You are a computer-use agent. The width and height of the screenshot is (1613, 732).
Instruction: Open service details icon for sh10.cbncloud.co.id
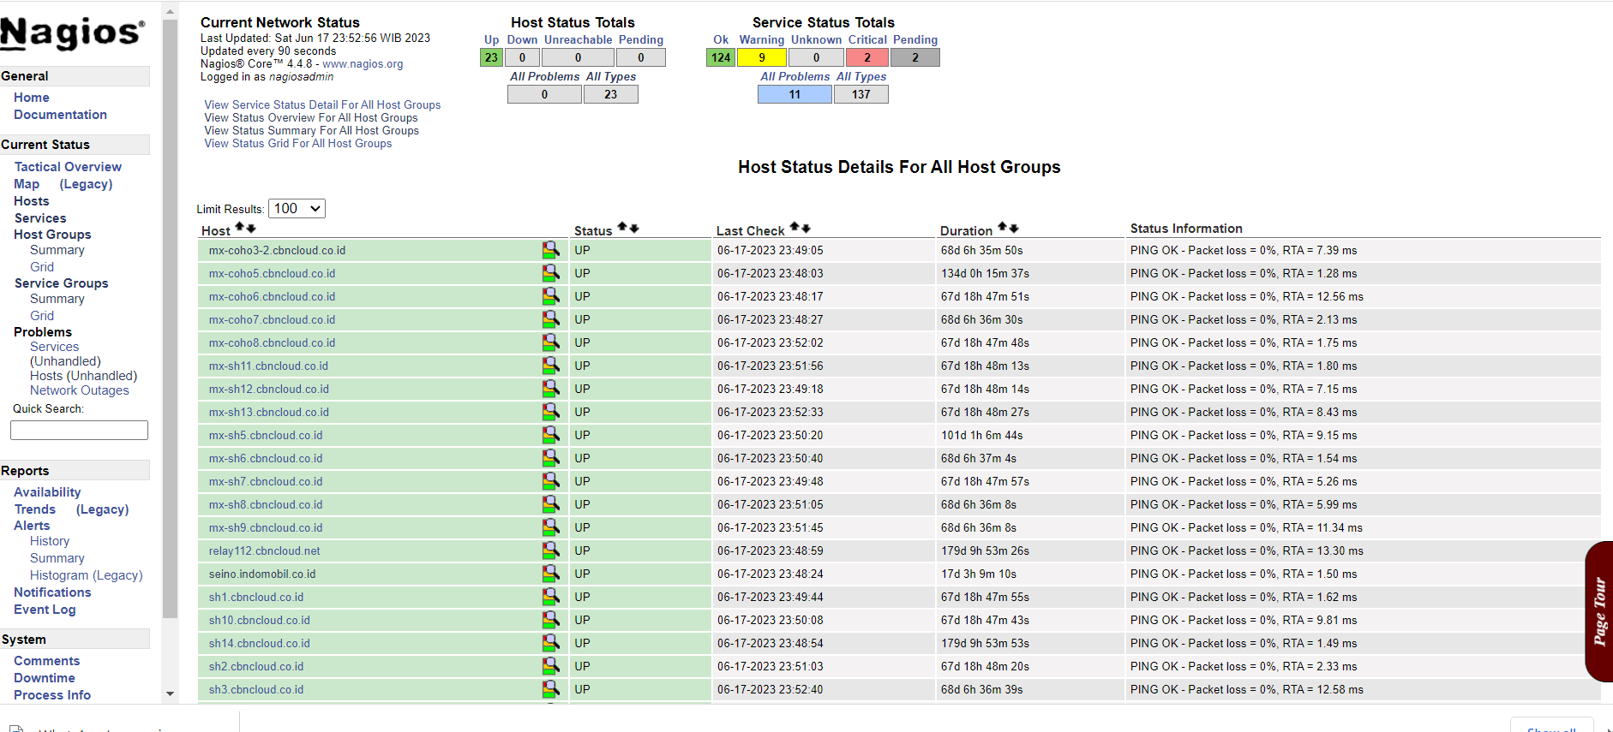pyautogui.click(x=550, y=620)
